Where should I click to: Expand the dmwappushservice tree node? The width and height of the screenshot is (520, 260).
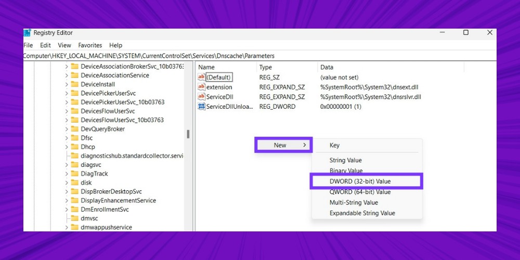pos(67,228)
